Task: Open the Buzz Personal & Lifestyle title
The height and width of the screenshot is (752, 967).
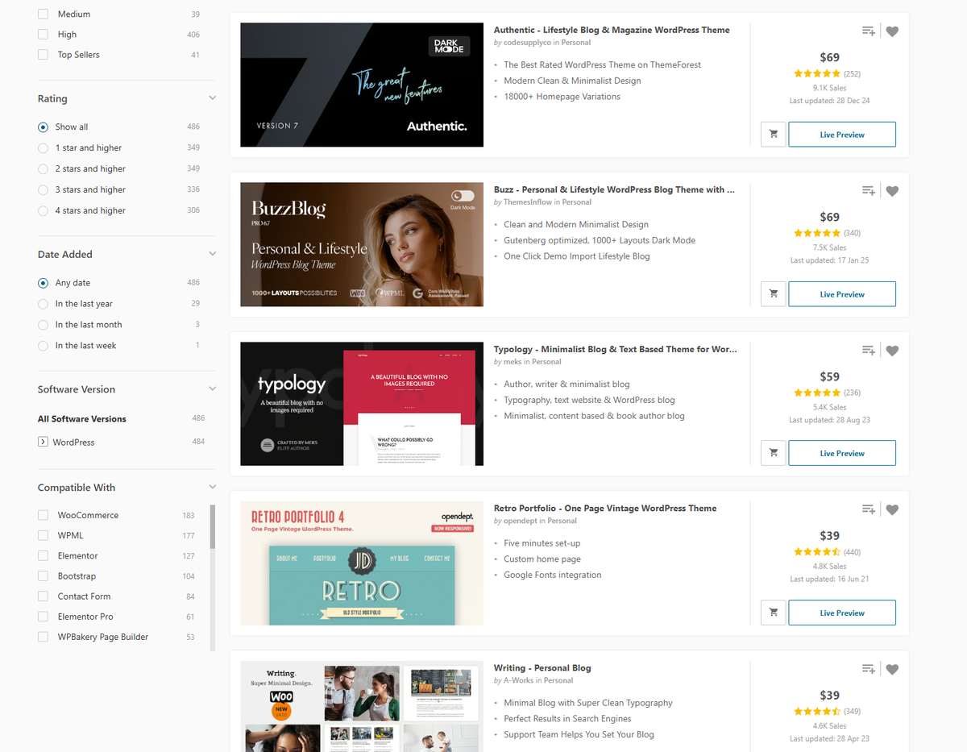Action: [x=614, y=189]
